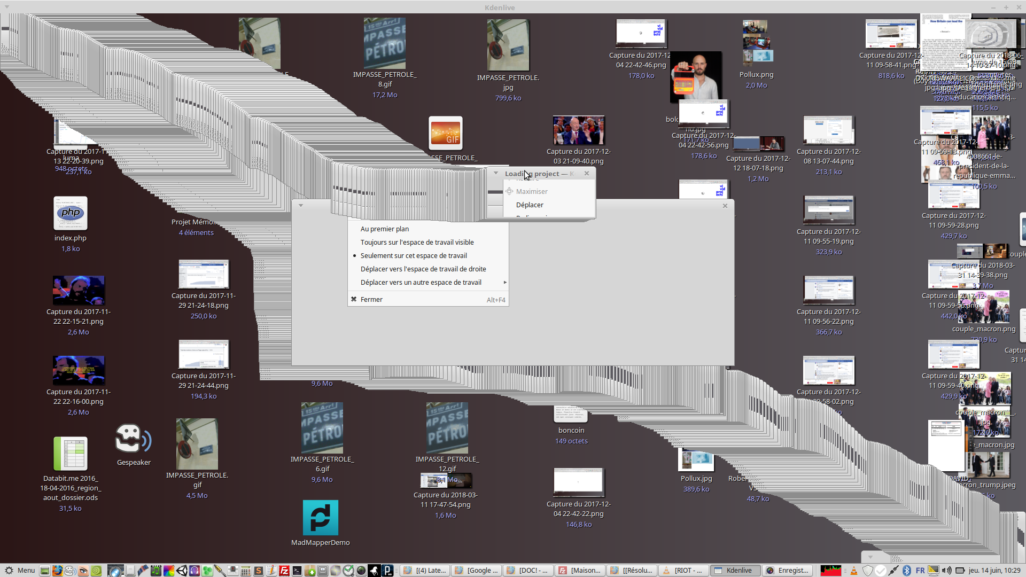Launch FileZilla from the panel launcher
This screenshot has width=1026, height=577.
click(x=284, y=571)
